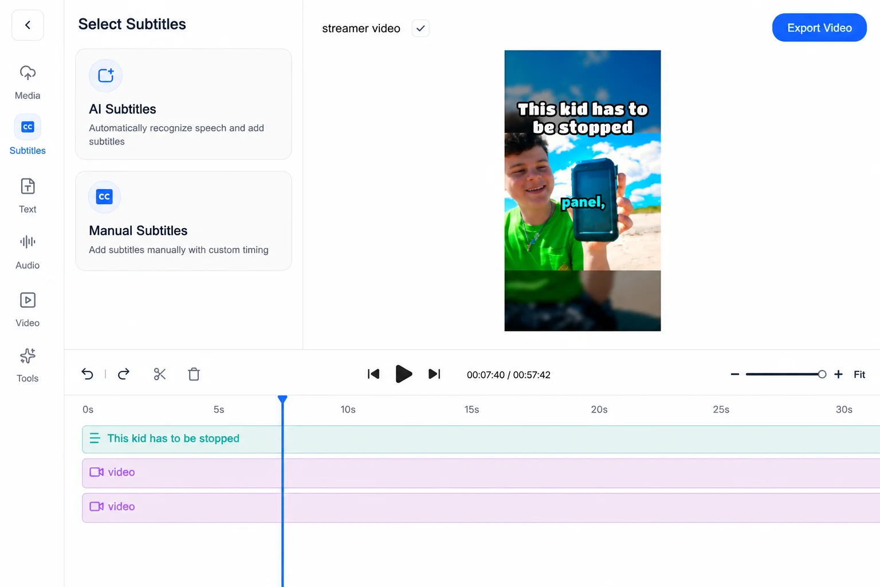880x587 pixels.
Task: Open the Media upload panel
Action: 27,83
